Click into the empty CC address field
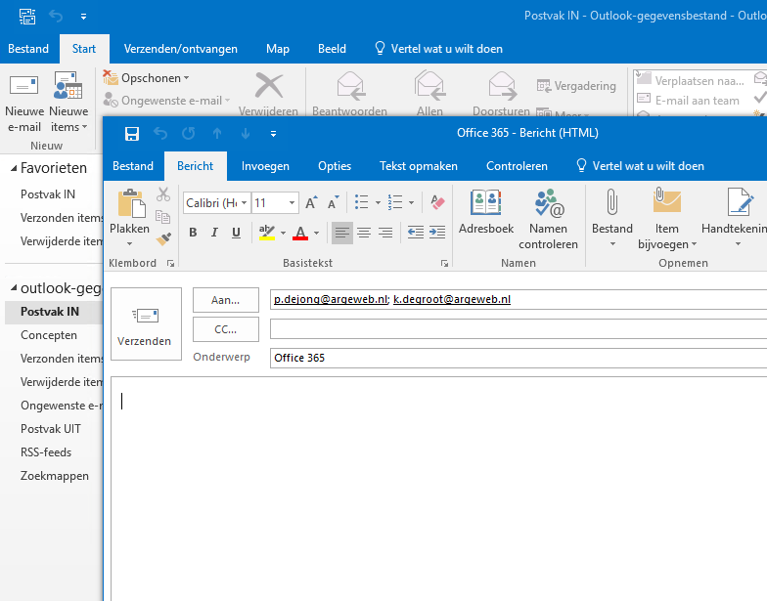Screen dimensions: 767x601 coord(519,328)
